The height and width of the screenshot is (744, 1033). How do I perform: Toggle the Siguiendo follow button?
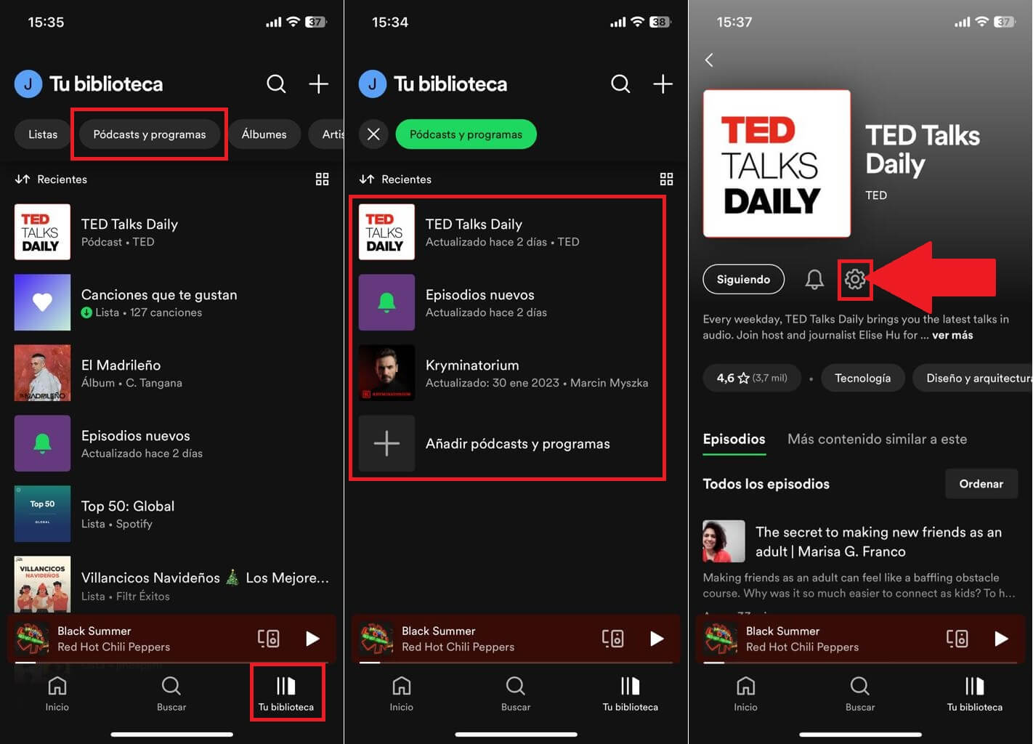743,279
